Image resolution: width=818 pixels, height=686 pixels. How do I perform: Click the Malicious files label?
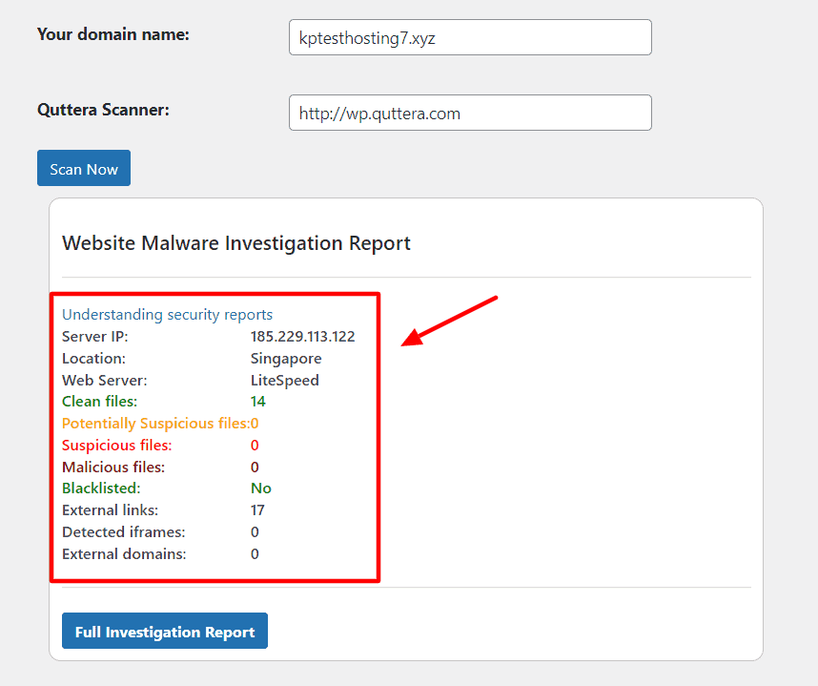(x=113, y=468)
